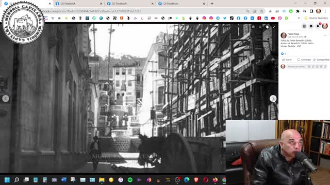Switch to the fourth Facebook browser tab
330x185 pixels.
click(x=181, y=4)
